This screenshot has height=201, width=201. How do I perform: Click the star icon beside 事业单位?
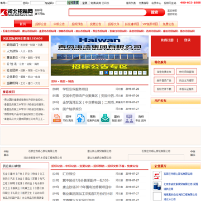pos(4,58)
